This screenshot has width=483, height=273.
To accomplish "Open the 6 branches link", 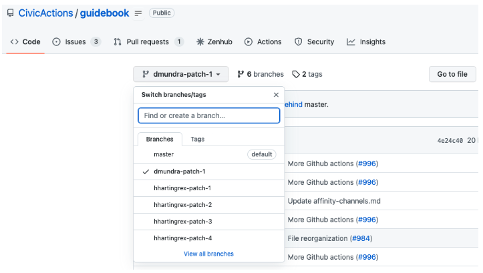I will pos(261,74).
